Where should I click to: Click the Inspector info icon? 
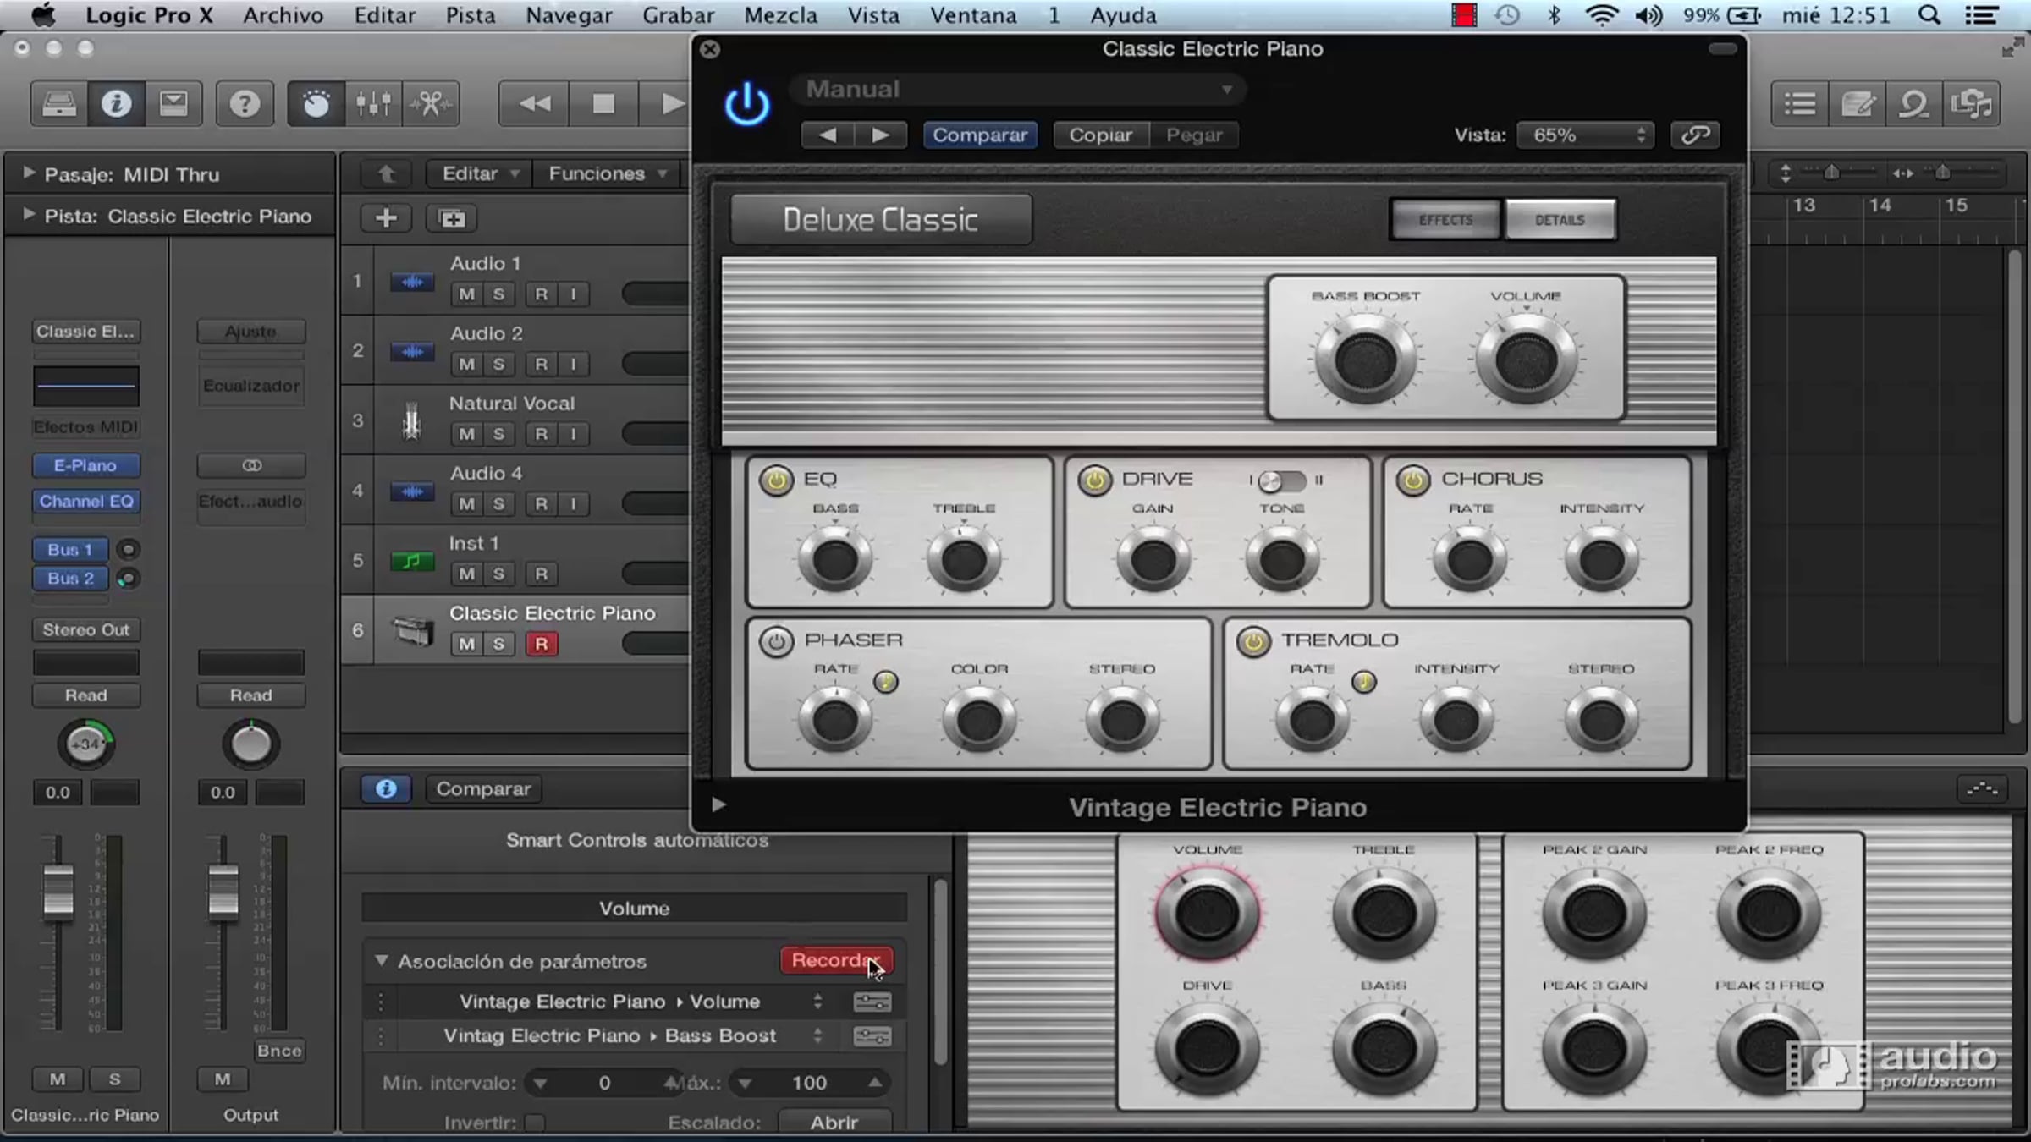116,104
